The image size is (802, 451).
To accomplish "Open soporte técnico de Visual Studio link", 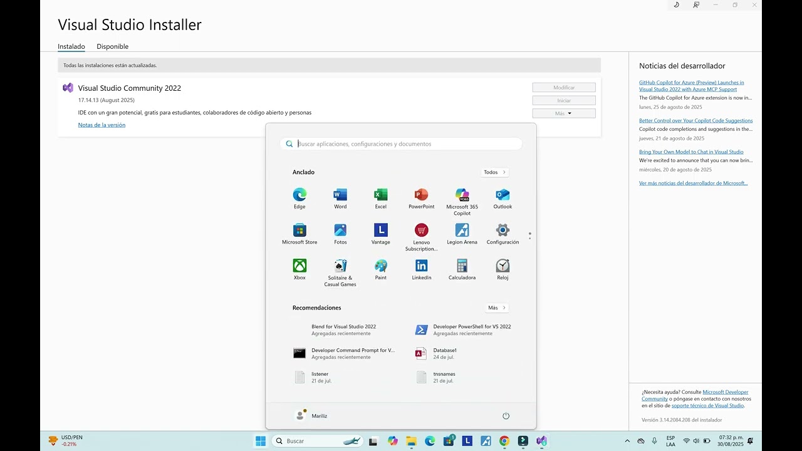I will point(707,405).
